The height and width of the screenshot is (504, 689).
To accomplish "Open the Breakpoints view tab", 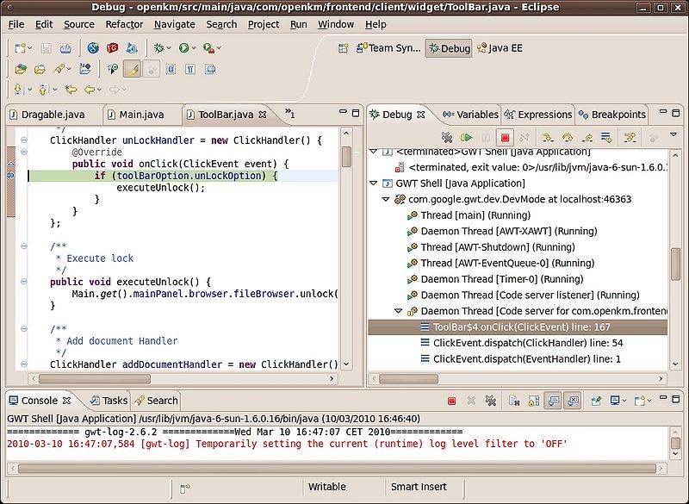I will 612,115.
